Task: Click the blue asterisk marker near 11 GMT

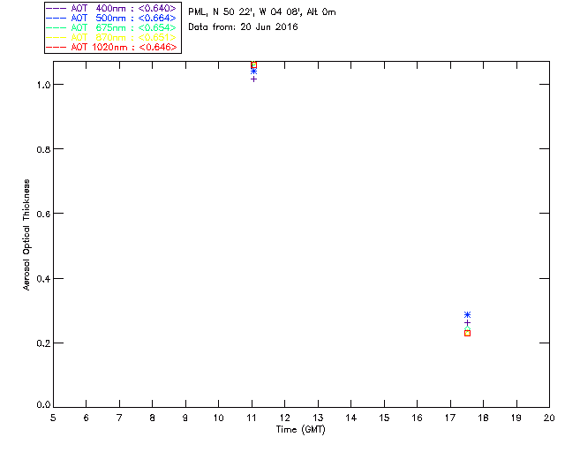Action: point(253,72)
